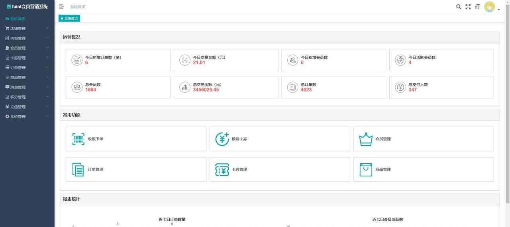Expand the 店铺管理 chevron
Screen dimensions: 510x227
coord(47,28)
